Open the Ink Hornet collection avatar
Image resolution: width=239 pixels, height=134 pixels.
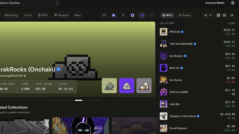pos(163,80)
